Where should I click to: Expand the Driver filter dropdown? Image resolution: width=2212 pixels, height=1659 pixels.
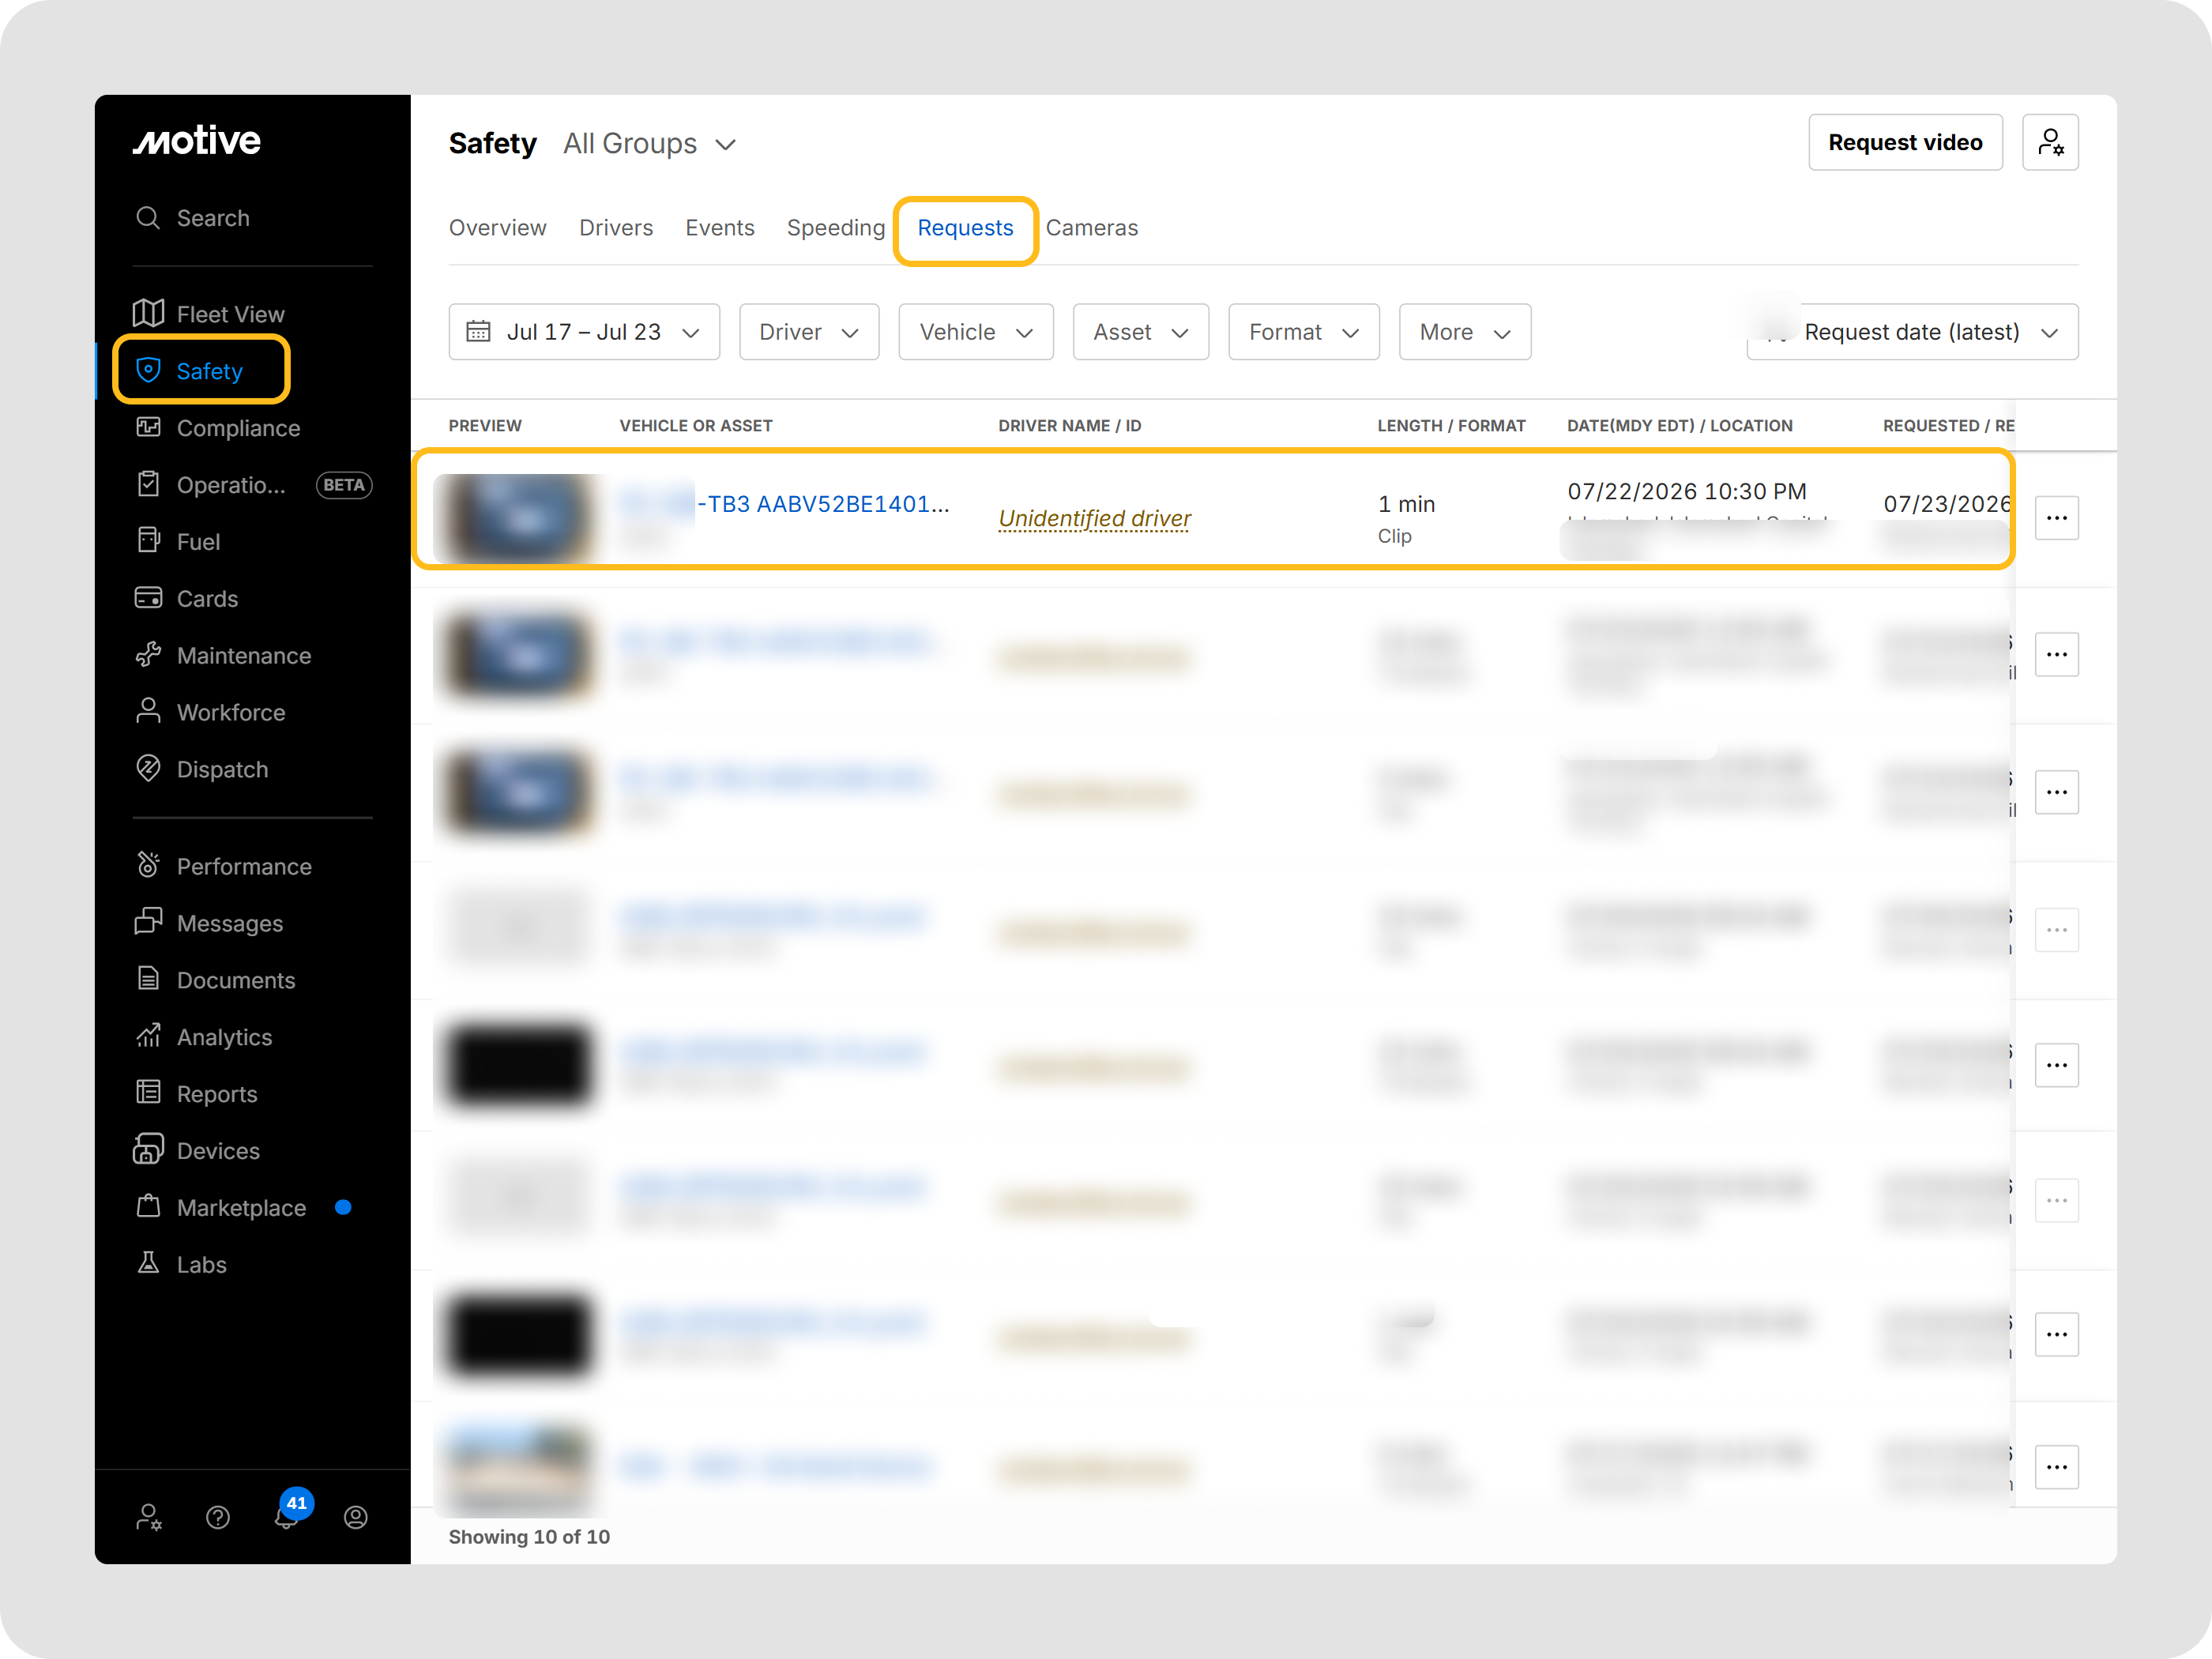point(809,332)
